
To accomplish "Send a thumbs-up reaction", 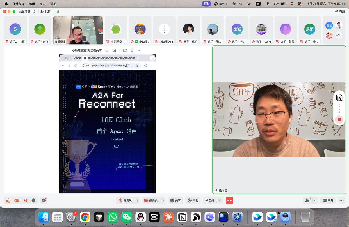I will click(8, 200).
